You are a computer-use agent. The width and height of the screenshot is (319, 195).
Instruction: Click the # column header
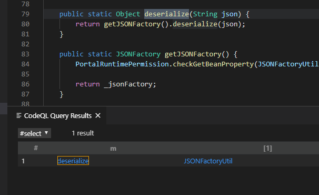(36, 148)
